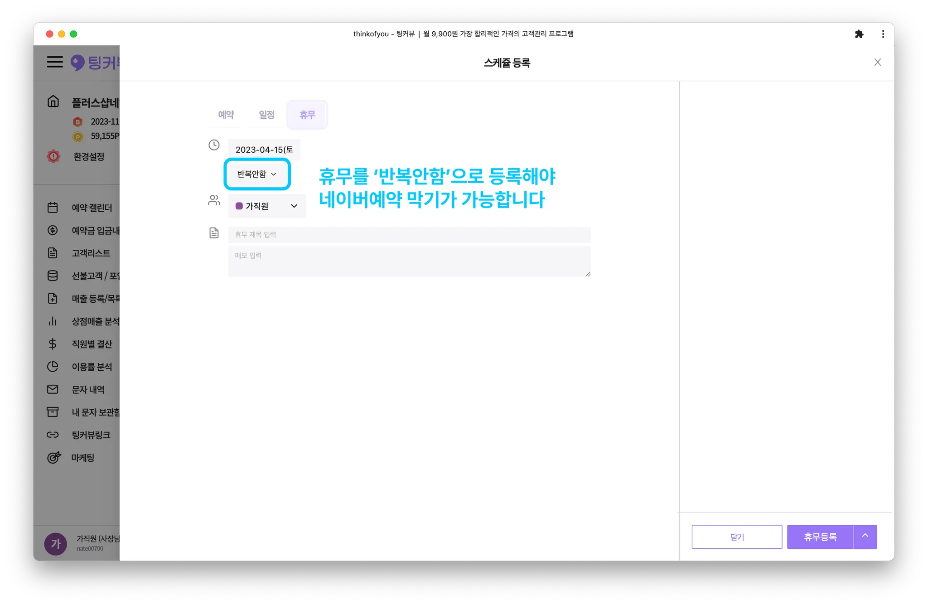Switch to the 일정 tab
Screen dimensions: 928x605
267,115
